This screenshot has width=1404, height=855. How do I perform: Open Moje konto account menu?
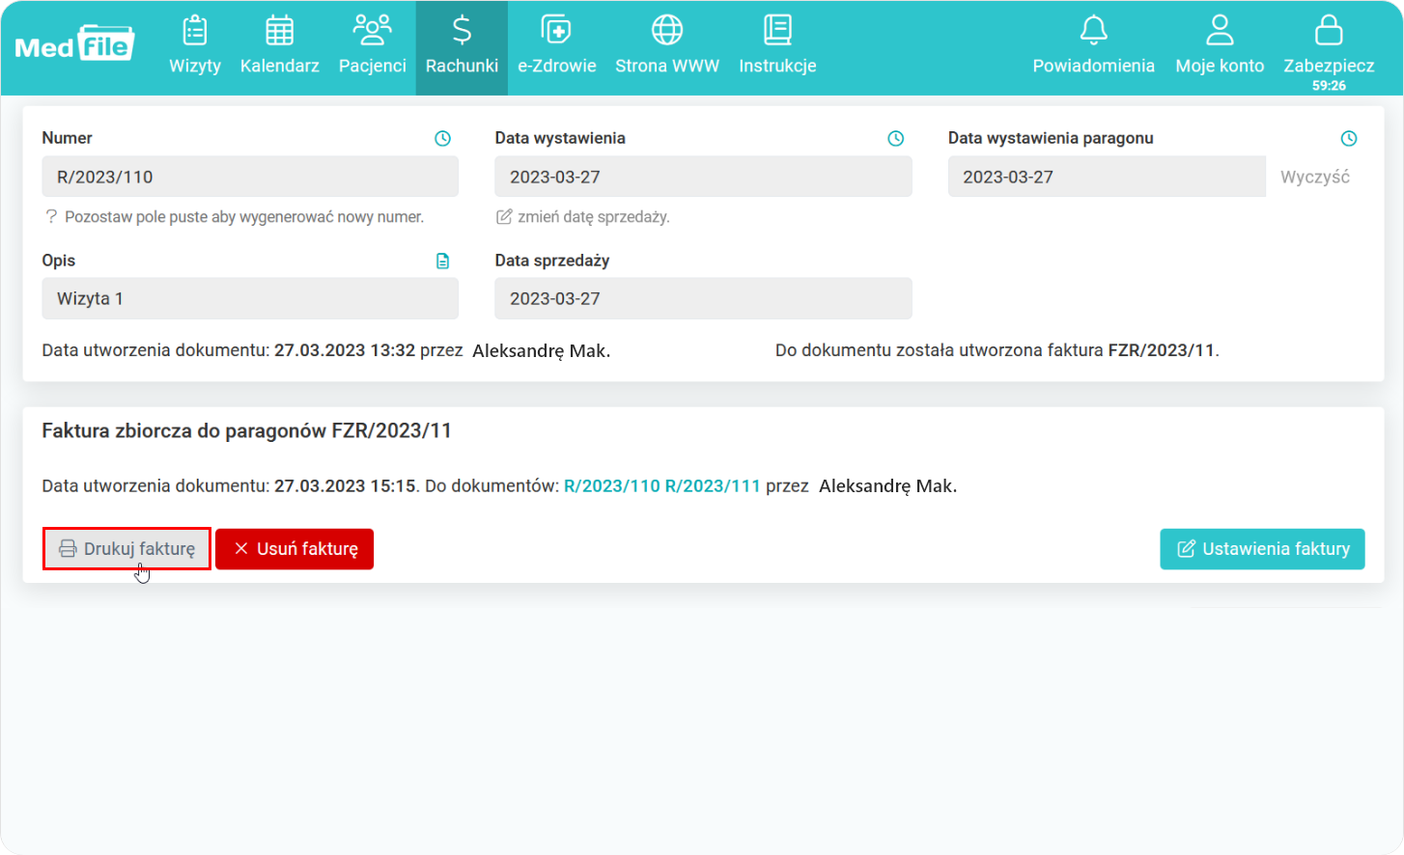[x=1220, y=45]
